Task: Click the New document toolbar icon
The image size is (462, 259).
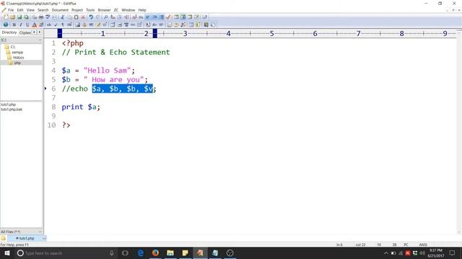Action: [x=6, y=17]
